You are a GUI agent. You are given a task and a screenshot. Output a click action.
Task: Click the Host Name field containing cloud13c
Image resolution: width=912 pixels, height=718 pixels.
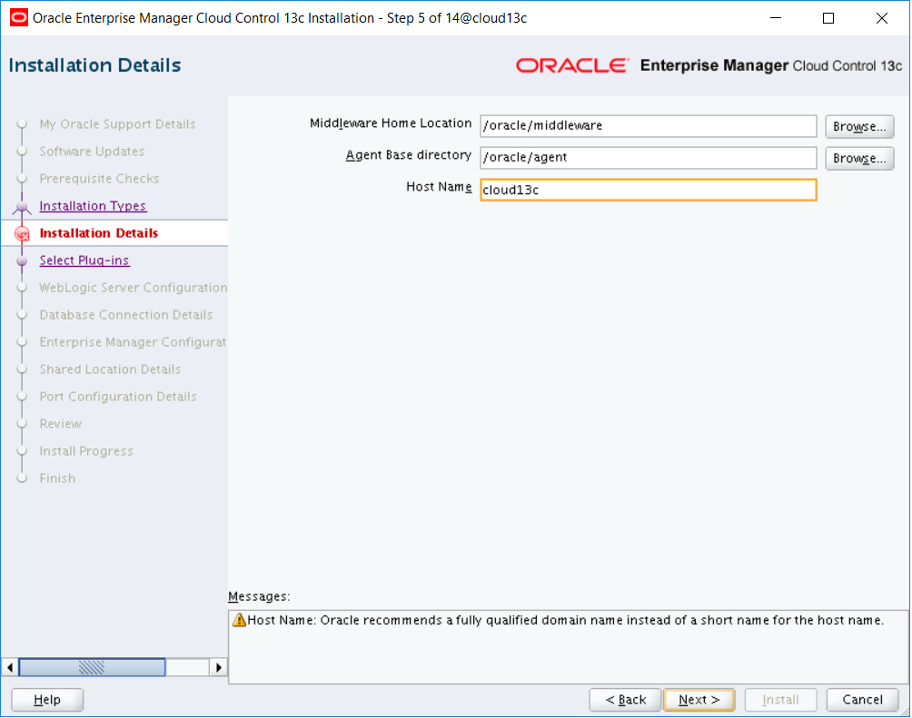pos(648,190)
